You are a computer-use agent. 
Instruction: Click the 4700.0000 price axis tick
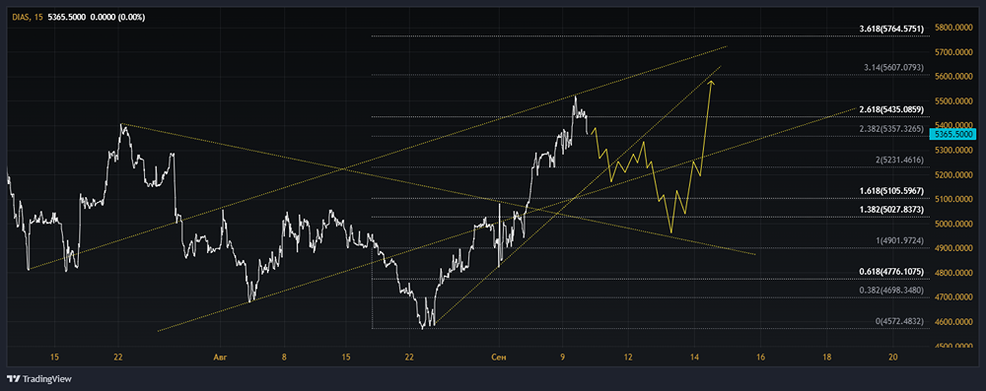tap(954, 297)
